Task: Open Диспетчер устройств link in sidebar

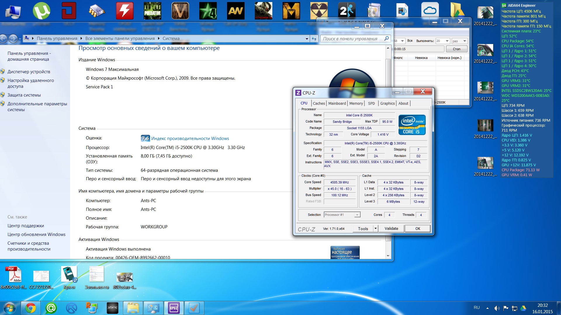Action: point(29,72)
